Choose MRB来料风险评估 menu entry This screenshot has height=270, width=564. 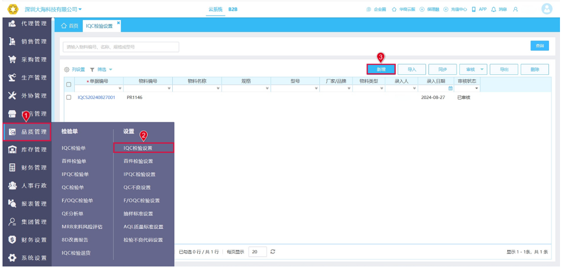click(x=82, y=227)
